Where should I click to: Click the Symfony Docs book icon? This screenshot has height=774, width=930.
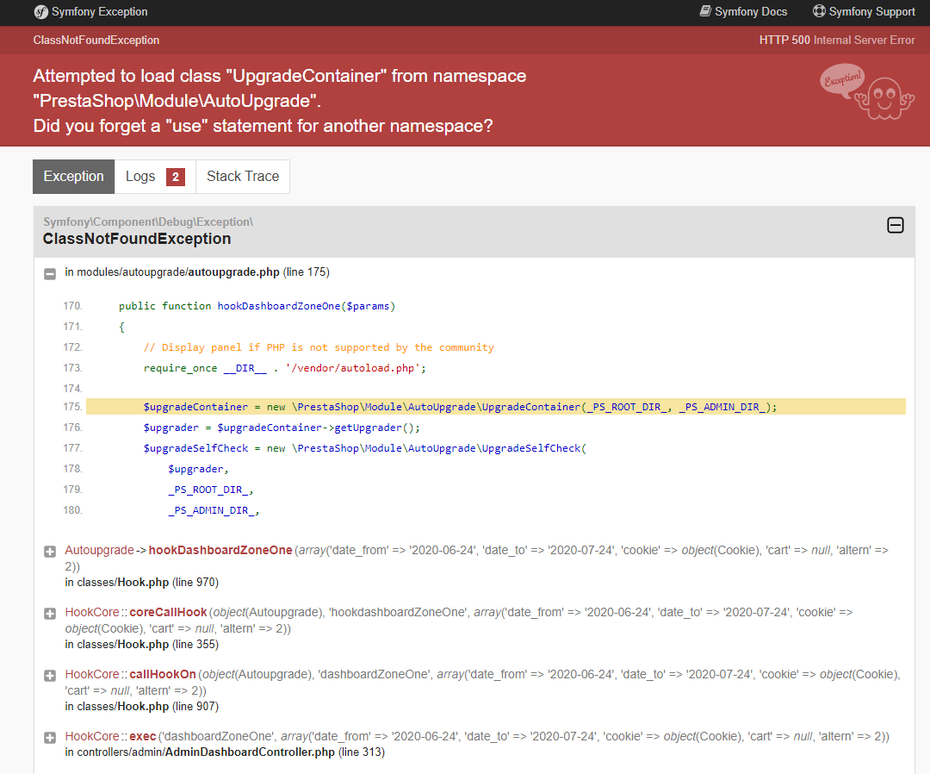click(x=705, y=11)
